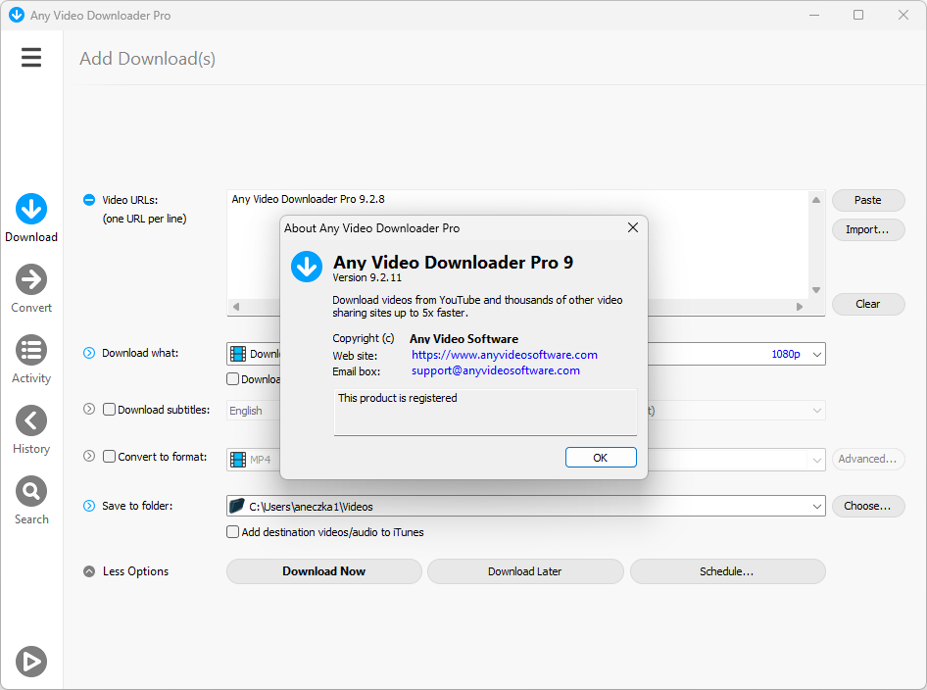The width and height of the screenshot is (927, 690).
Task: Open the Search section
Action: click(31, 500)
